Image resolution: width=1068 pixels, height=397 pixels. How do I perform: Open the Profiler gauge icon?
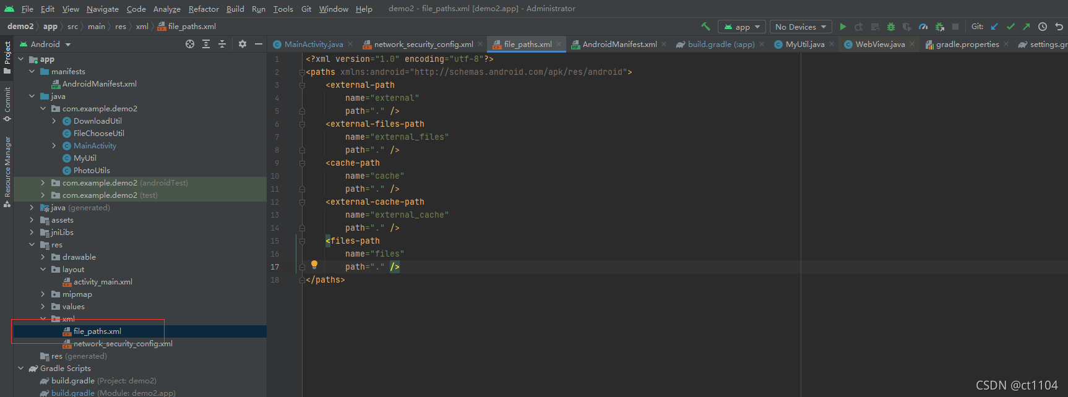[x=923, y=27]
